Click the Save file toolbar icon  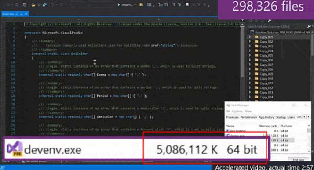coord(39,4)
